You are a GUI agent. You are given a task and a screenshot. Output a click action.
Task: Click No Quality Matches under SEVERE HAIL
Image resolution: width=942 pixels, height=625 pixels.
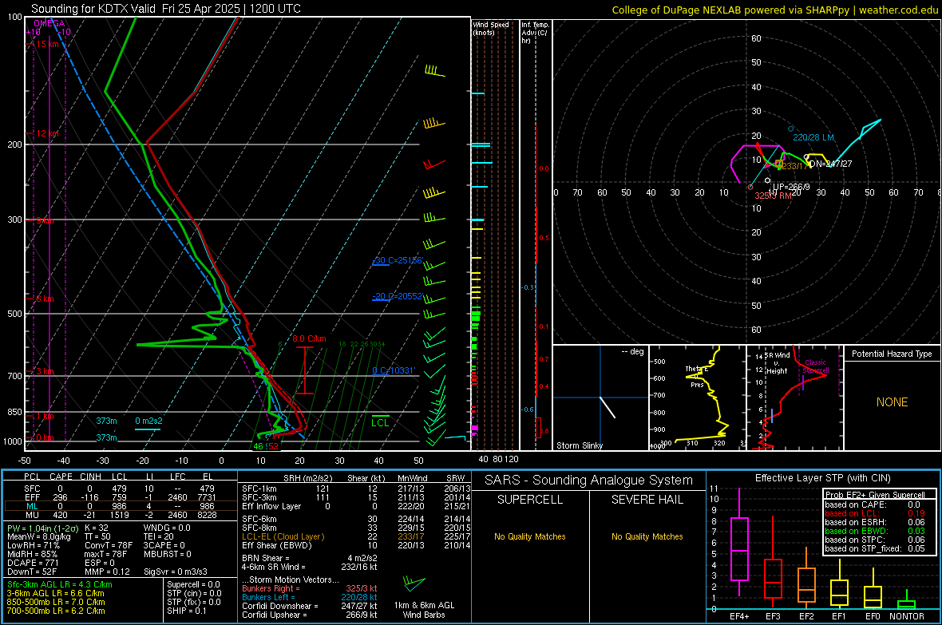coord(647,536)
